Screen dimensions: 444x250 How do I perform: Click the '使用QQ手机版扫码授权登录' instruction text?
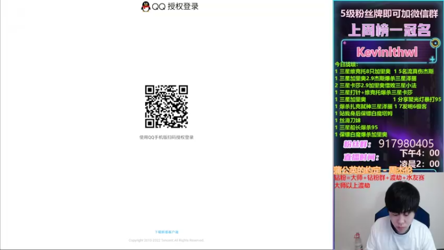pyautogui.click(x=167, y=137)
